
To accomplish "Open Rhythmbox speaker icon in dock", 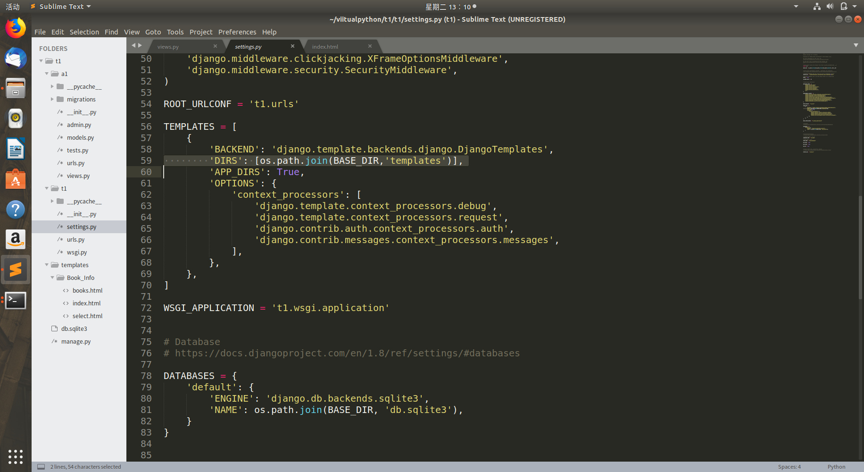I will (x=16, y=119).
